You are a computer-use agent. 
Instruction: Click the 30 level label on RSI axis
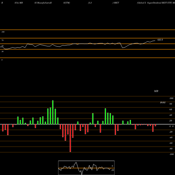(2, 51)
